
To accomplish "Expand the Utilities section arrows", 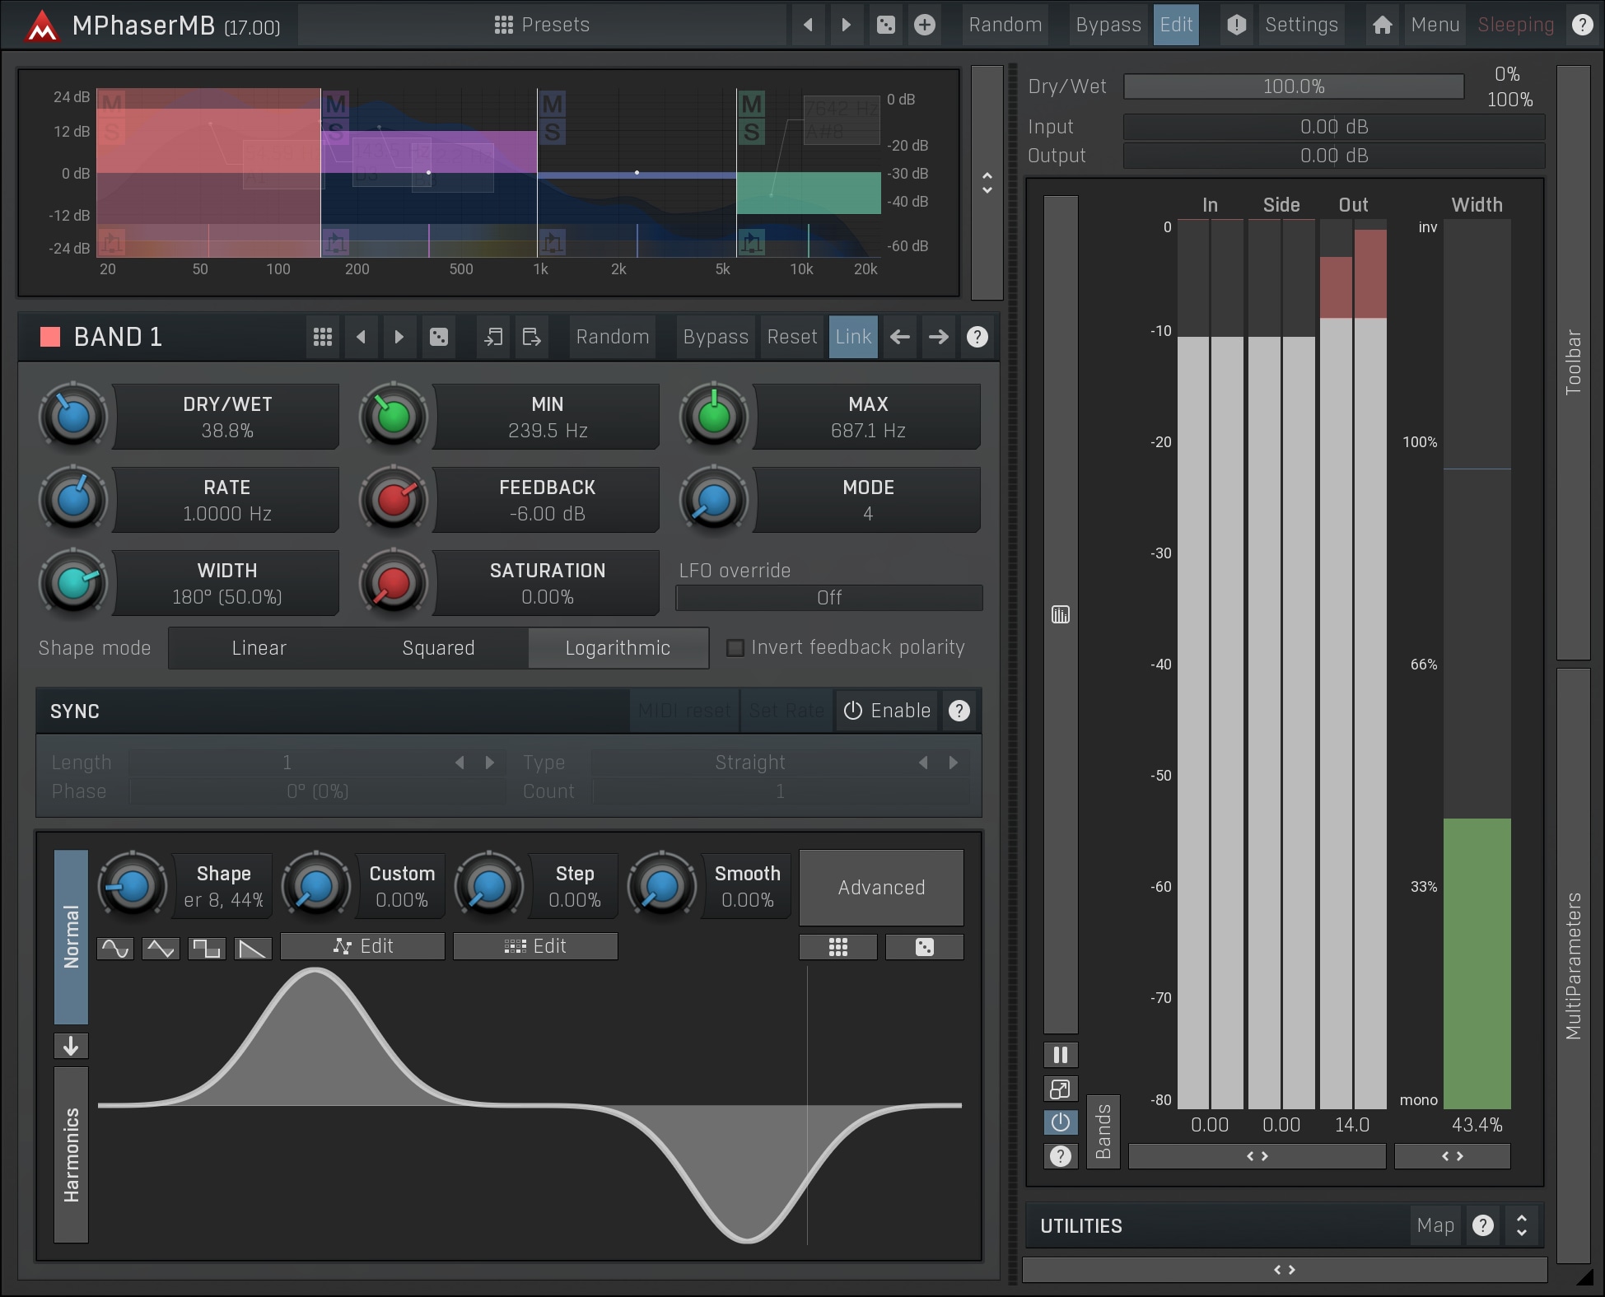I will point(1521,1225).
